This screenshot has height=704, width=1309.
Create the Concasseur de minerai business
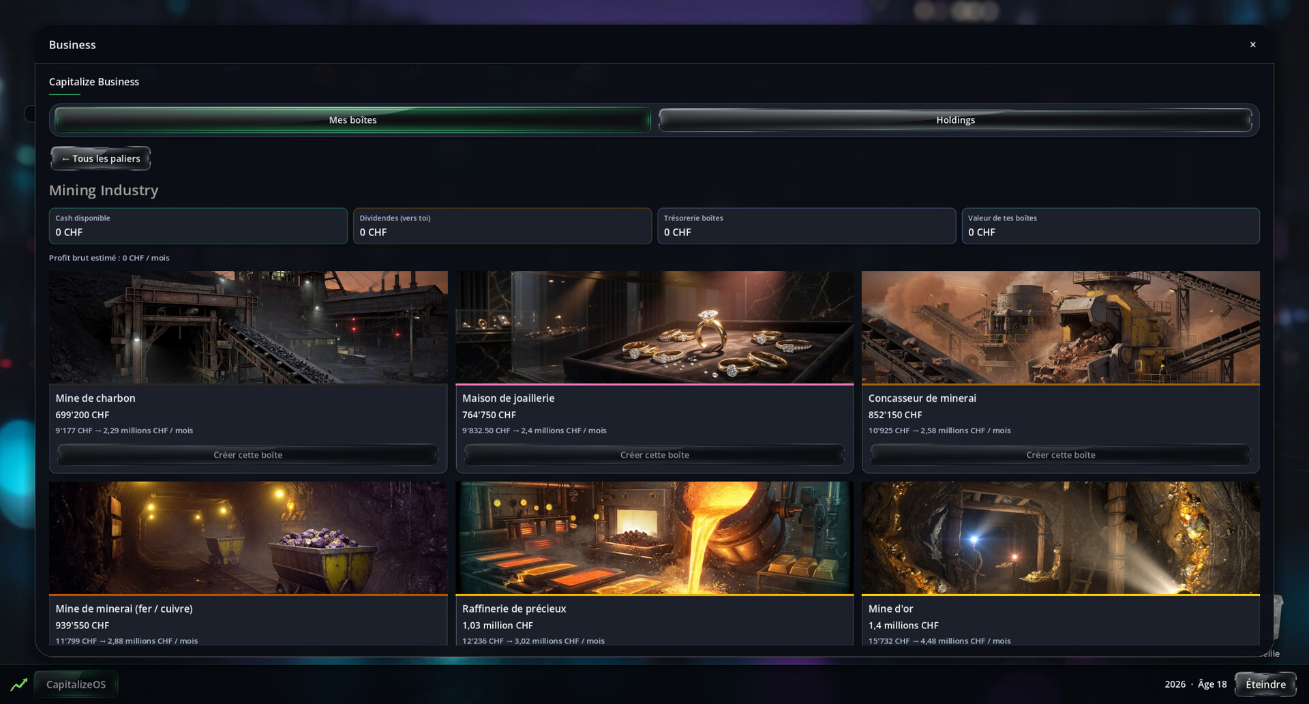pyautogui.click(x=1061, y=455)
